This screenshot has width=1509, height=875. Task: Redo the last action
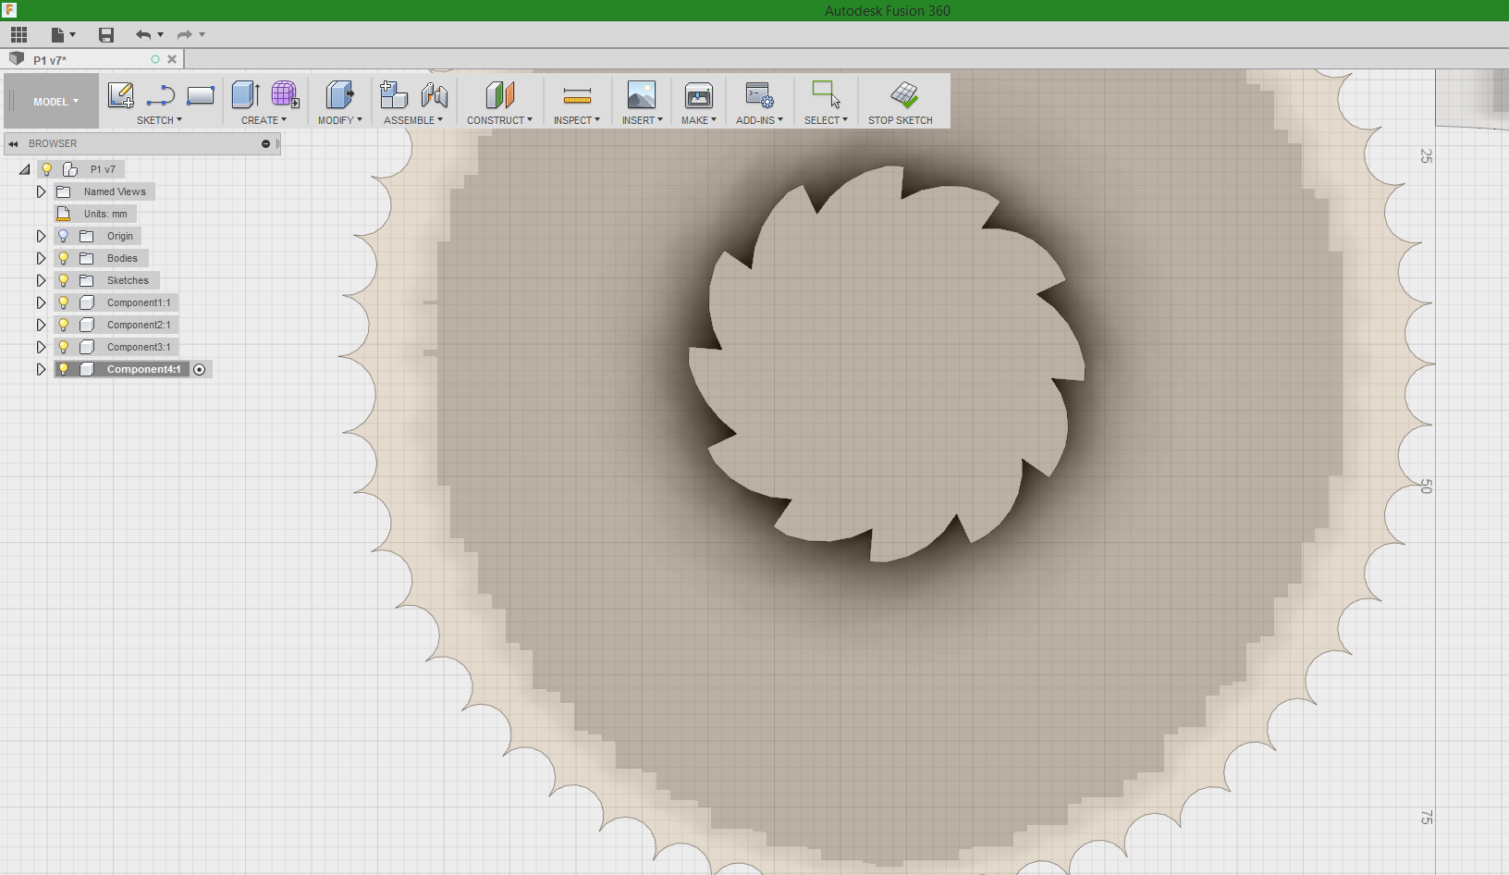(x=185, y=35)
